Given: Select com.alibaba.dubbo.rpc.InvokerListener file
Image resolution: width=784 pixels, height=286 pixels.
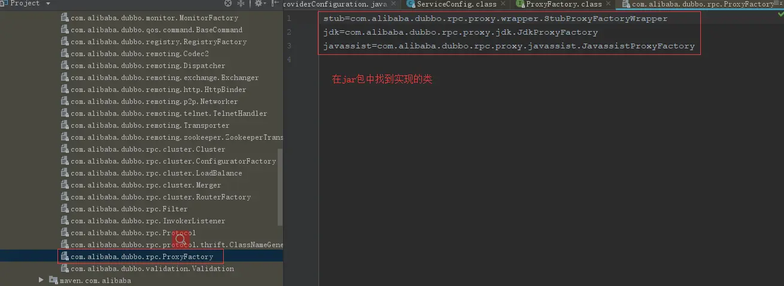Looking at the screenshot, I should click(143, 221).
